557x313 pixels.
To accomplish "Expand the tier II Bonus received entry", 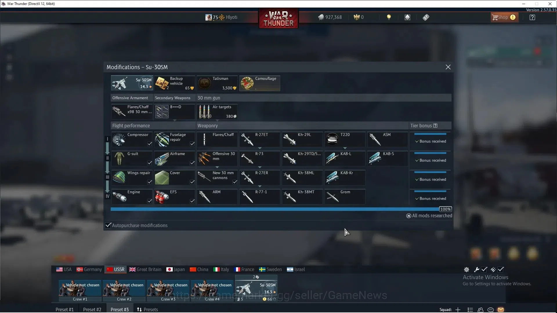I will click(x=430, y=160).
